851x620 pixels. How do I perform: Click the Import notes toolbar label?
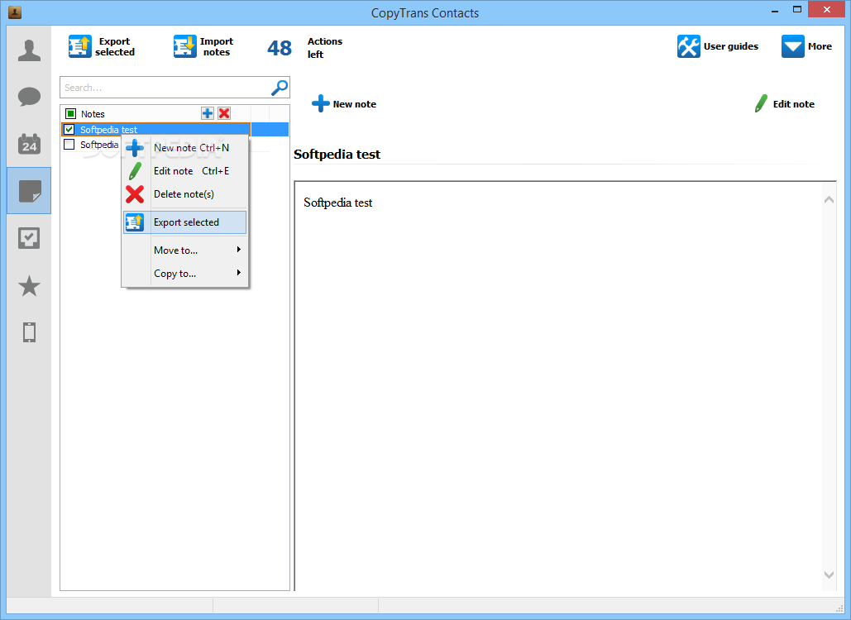(217, 46)
